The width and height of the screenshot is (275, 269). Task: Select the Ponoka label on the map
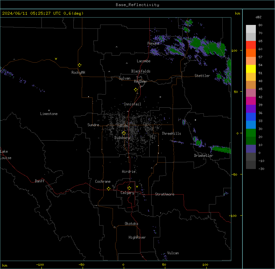pyautogui.click(x=153, y=43)
